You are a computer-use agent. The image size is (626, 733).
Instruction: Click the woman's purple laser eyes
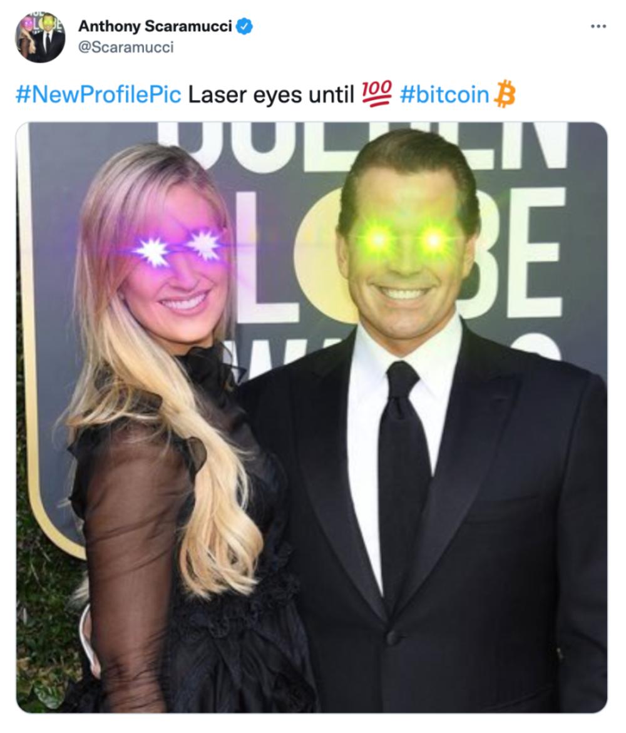click(178, 247)
